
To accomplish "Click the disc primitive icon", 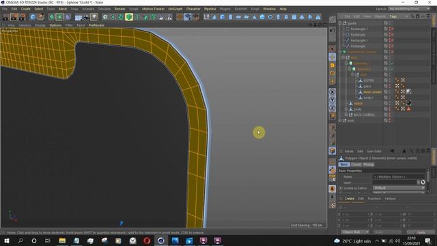I will (238, 17).
